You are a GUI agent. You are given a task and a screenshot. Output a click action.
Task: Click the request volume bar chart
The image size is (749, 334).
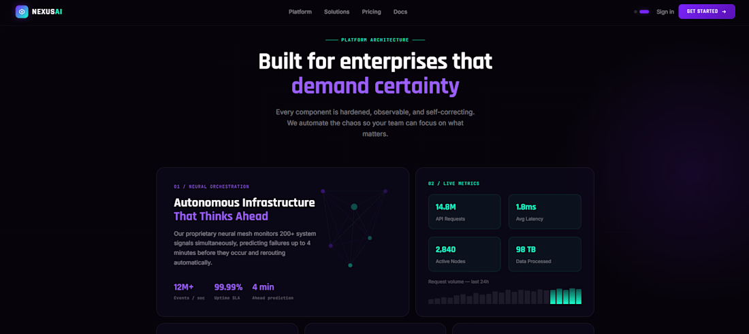(x=505, y=297)
